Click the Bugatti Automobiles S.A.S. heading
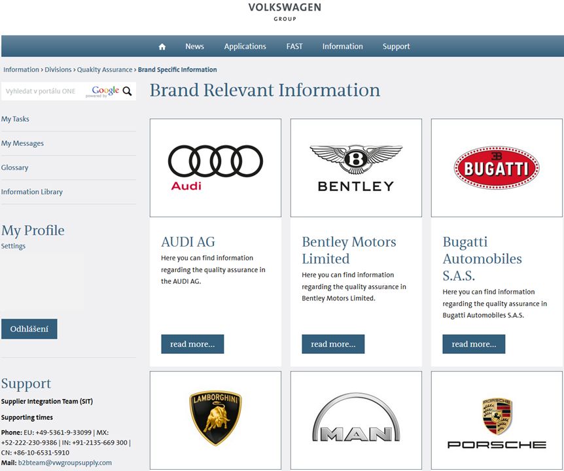The height and width of the screenshot is (471, 564). click(482, 258)
